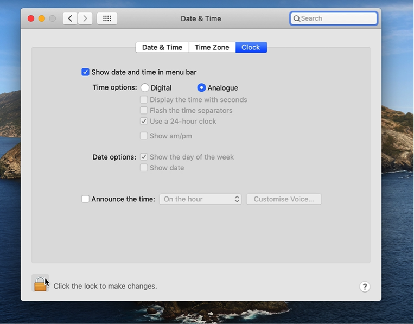Open the On the hour dropdown
This screenshot has width=414, height=324.
(x=200, y=199)
